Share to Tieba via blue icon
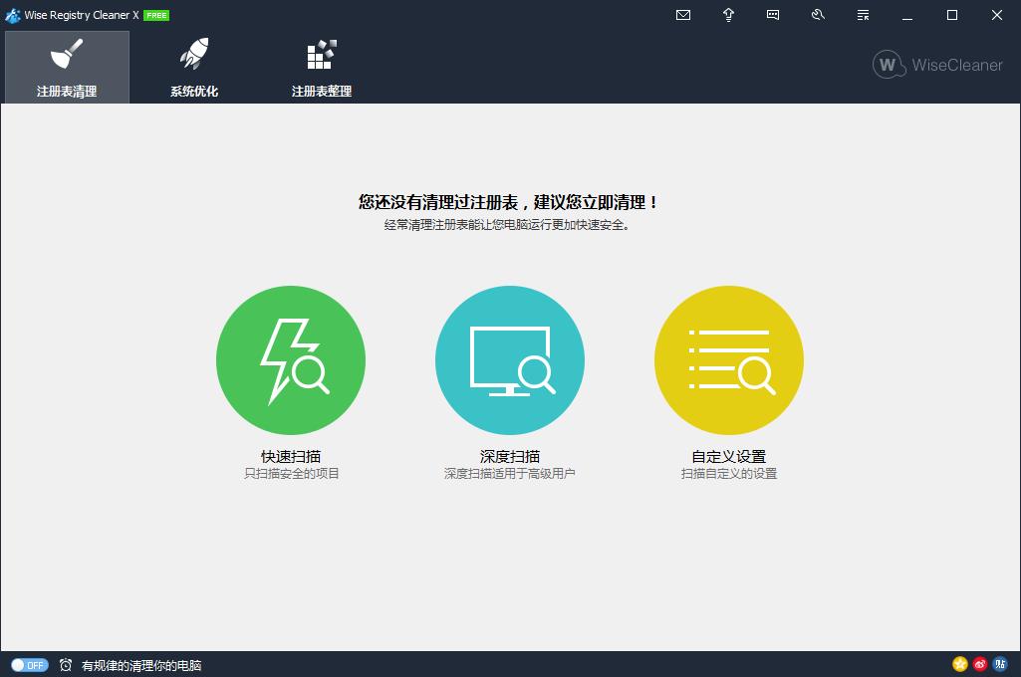 click(999, 663)
